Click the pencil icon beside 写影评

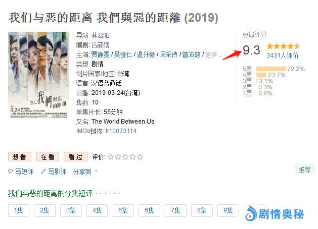[x=43, y=171]
